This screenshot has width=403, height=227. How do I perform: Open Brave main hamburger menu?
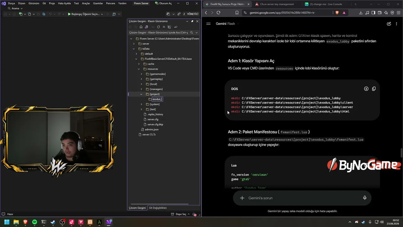399,13
